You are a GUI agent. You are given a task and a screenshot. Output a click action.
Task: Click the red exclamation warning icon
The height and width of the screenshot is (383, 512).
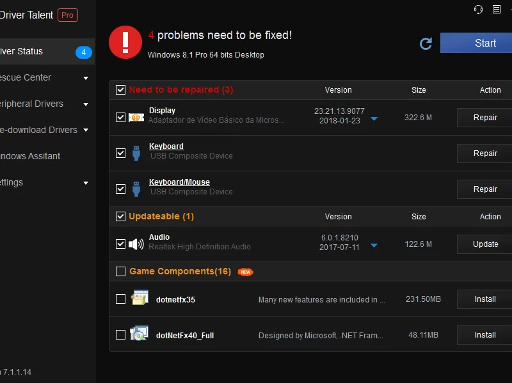[125, 42]
